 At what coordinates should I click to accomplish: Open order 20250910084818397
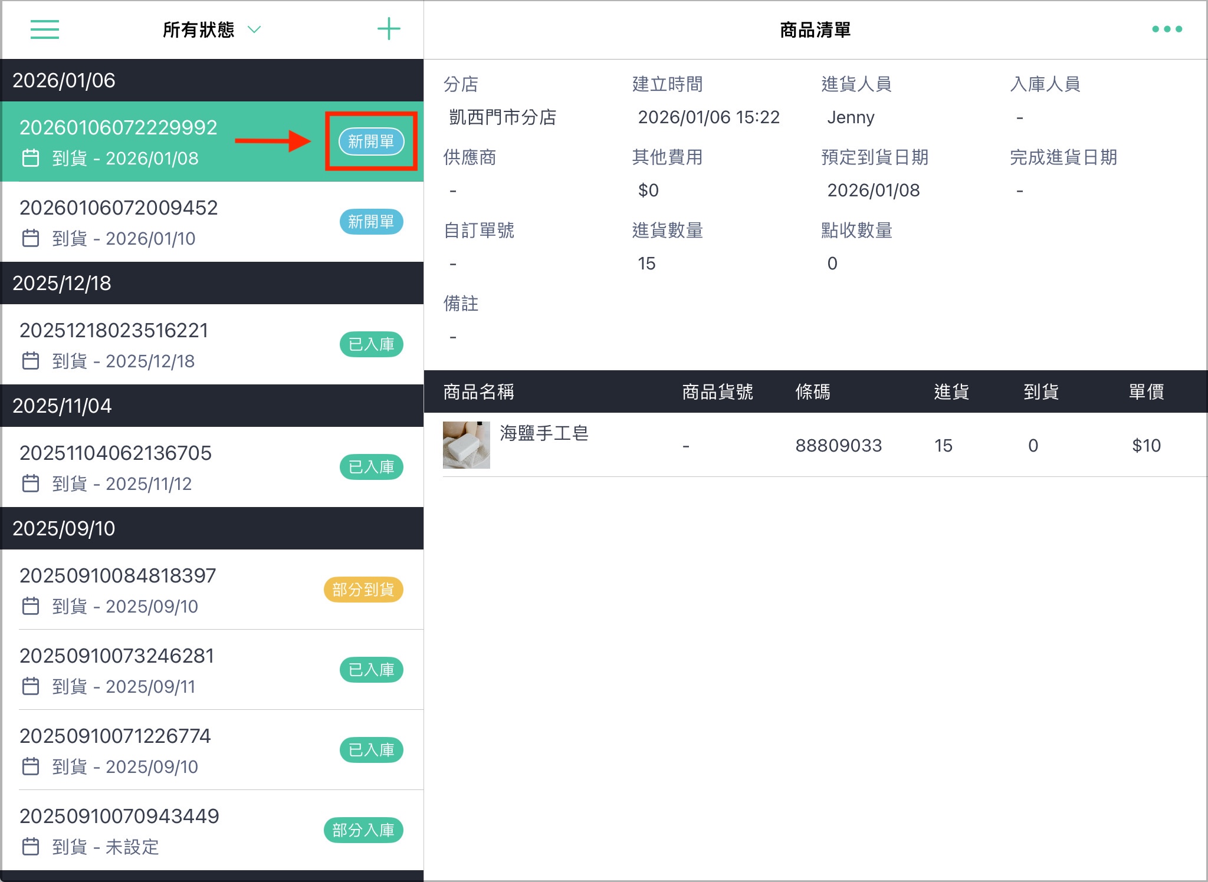click(x=212, y=590)
